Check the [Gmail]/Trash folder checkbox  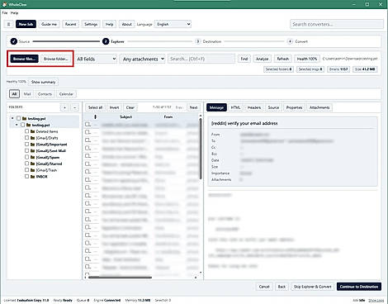[26, 170]
